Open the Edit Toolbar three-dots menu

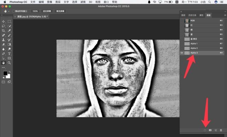3,67
